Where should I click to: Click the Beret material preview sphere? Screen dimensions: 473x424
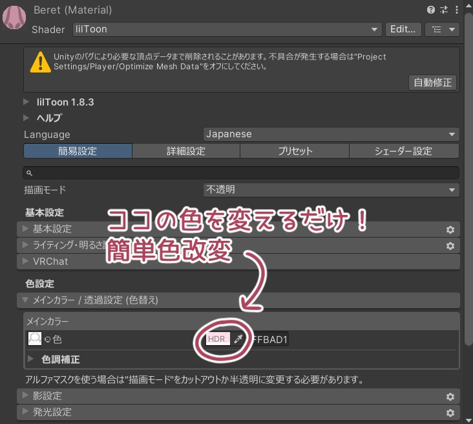14,17
